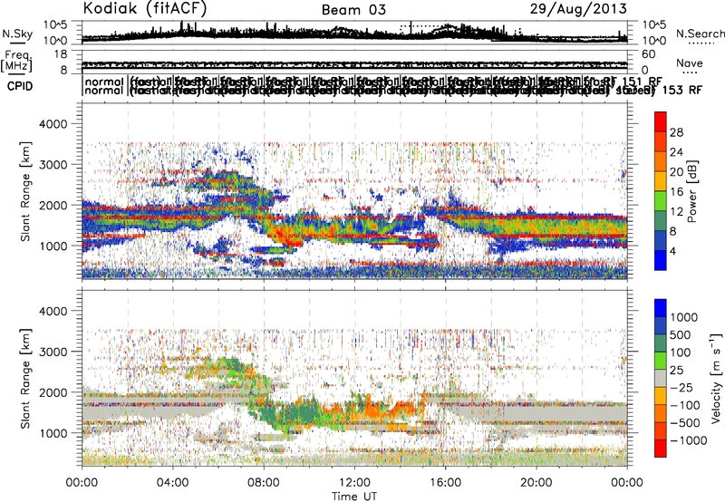Click the '16' tick on power colorbar

click(x=676, y=192)
